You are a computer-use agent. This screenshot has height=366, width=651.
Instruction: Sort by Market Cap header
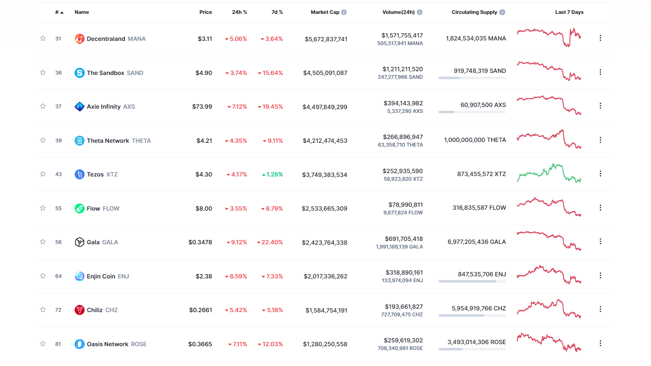325,12
